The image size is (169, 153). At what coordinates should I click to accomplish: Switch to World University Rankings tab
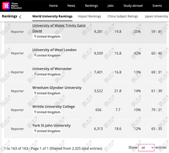pyautogui.click(x=52, y=16)
